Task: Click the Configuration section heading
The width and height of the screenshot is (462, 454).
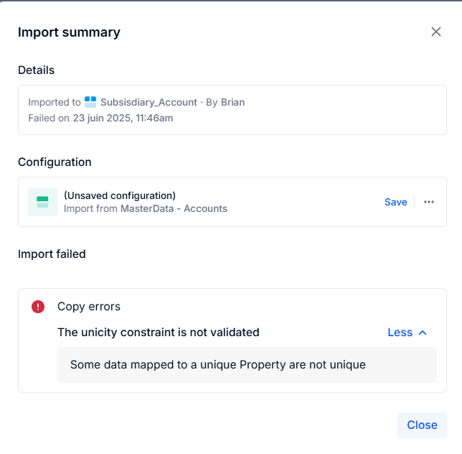Action: point(55,162)
